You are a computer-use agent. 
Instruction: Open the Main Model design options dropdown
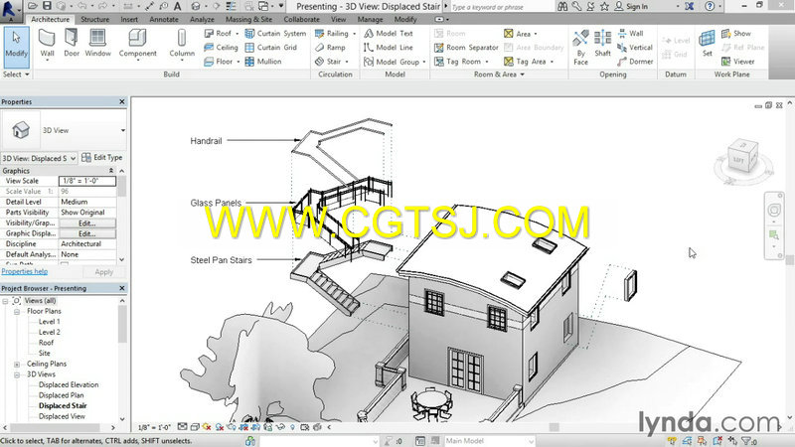click(x=489, y=441)
